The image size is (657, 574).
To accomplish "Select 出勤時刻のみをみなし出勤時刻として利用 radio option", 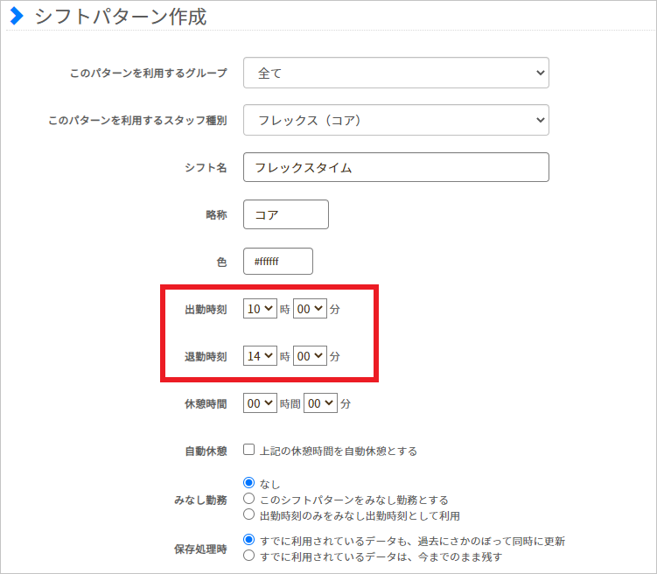I will pos(249,514).
